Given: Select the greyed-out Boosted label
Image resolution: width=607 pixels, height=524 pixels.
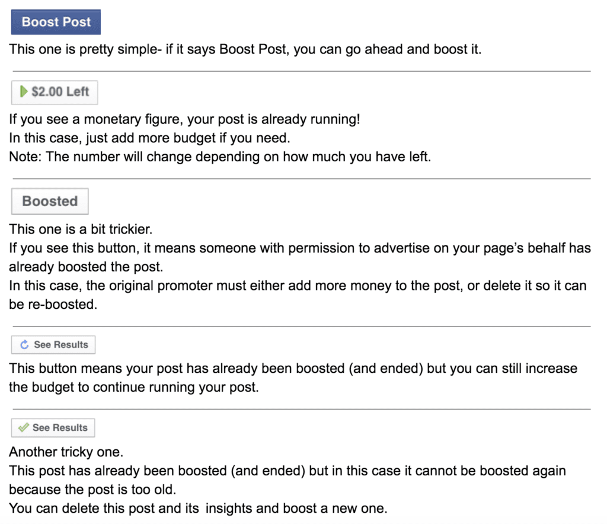Looking at the screenshot, I should (49, 201).
